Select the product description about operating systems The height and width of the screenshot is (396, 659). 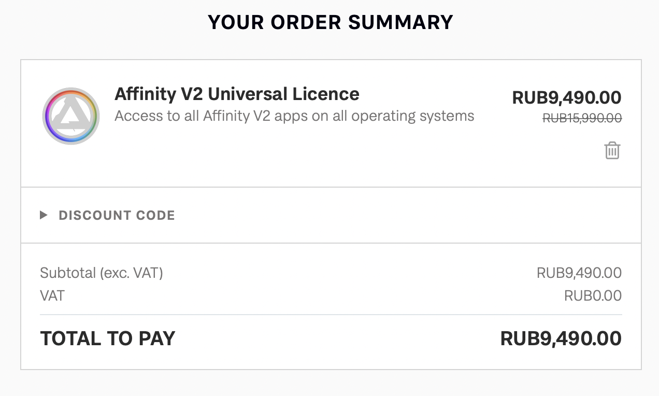(x=294, y=116)
